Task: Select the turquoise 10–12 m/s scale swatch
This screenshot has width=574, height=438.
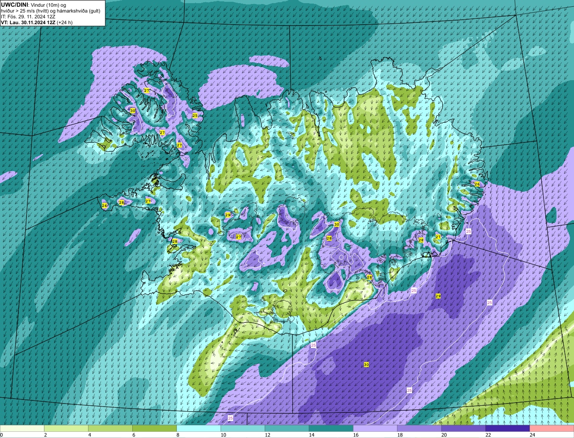Action: (x=243, y=429)
